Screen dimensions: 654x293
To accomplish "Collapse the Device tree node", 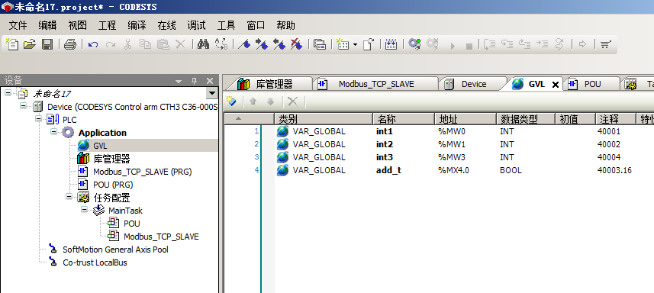I will (x=24, y=105).
